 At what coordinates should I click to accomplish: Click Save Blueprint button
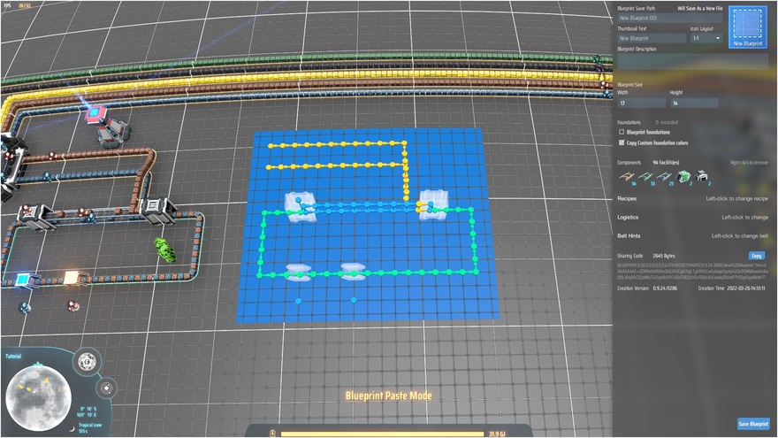coord(753,424)
